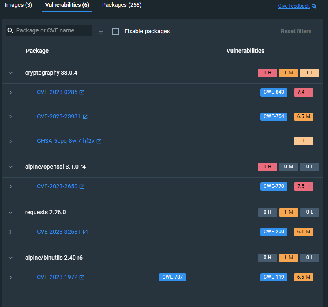Open the Images tab

[18, 5]
